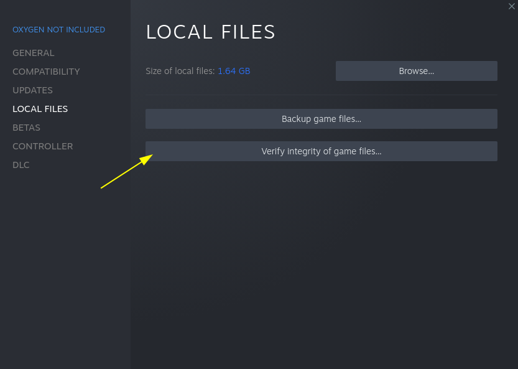The width and height of the screenshot is (518, 369).
Task: Click the Oxygen Not Included game title
Action: click(x=58, y=30)
